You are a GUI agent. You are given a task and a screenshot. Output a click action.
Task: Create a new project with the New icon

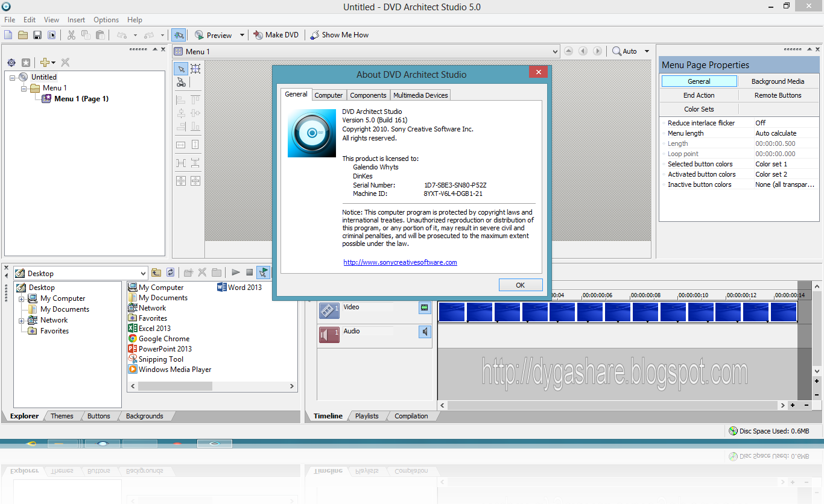pos(8,35)
